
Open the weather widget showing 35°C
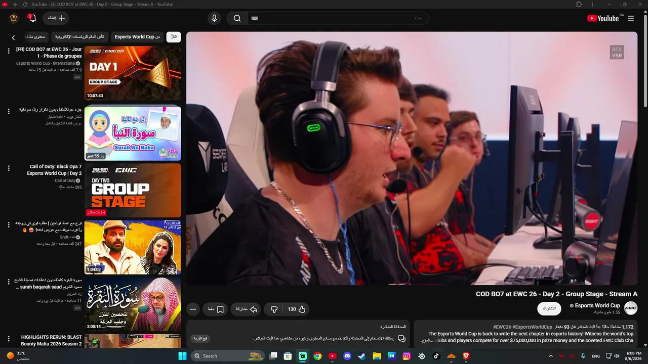(19, 356)
